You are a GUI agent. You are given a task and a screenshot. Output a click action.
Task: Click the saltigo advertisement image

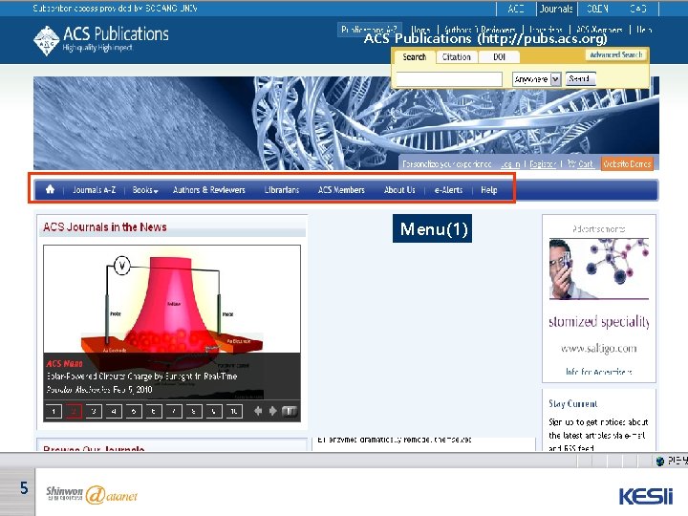(599, 269)
